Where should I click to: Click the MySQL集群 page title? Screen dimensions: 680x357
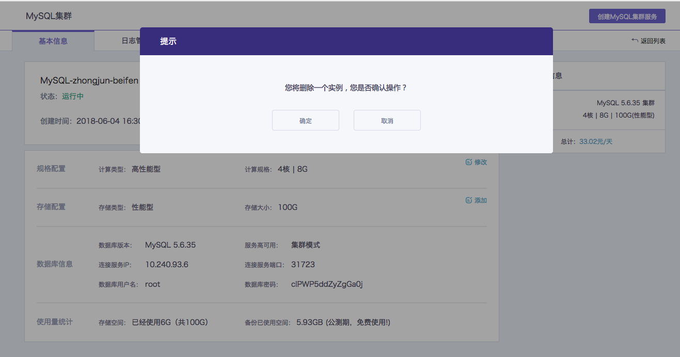(x=49, y=16)
